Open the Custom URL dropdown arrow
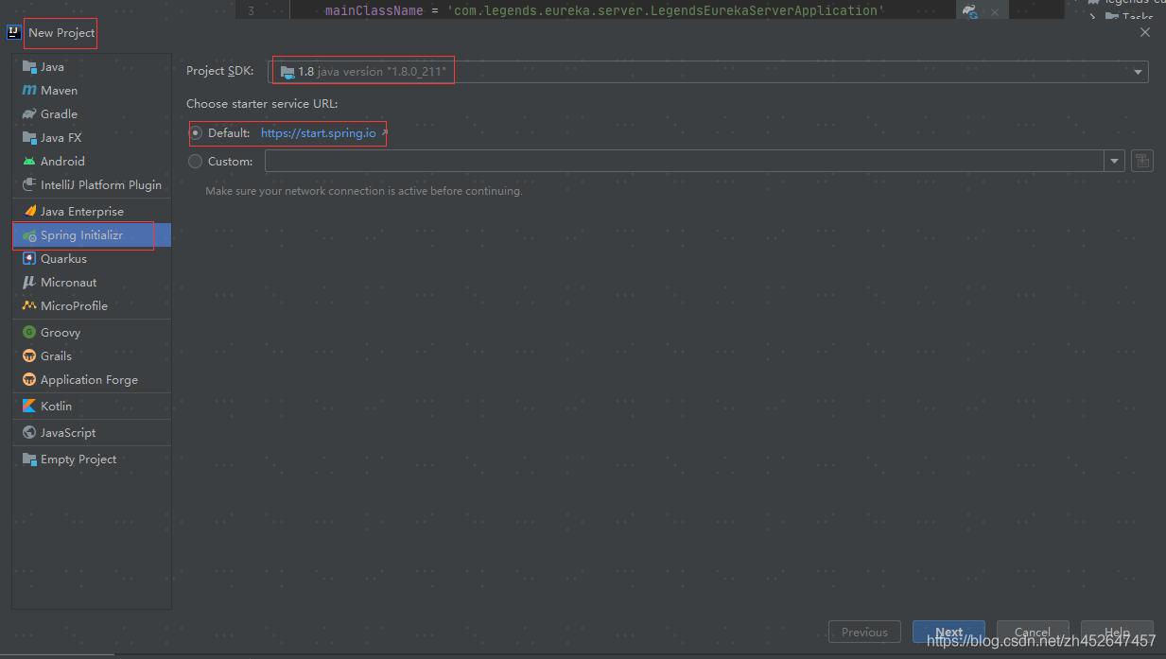This screenshot has height=659, width=1166. click(x=1114, y=162)
